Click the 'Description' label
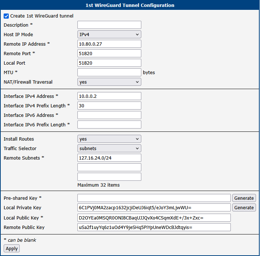The height and width of the screenshot is (256, 260). (16, 25)
